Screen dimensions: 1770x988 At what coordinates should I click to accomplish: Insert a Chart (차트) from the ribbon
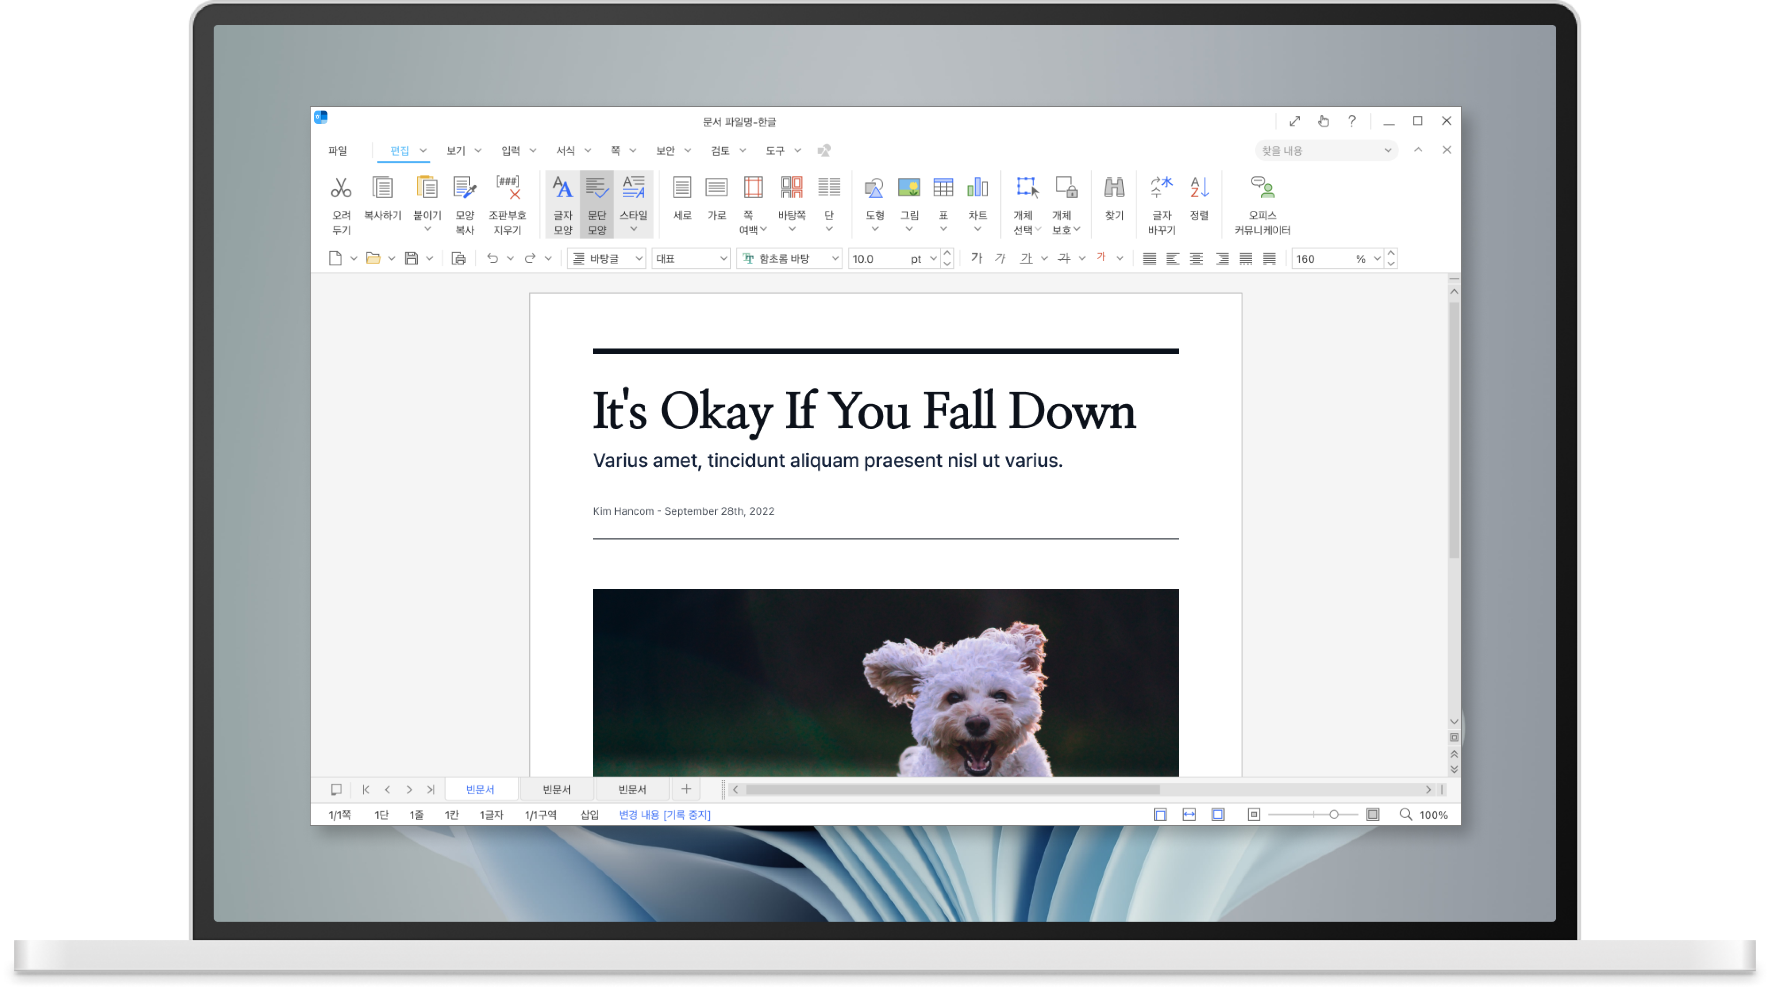pos(977,188)
